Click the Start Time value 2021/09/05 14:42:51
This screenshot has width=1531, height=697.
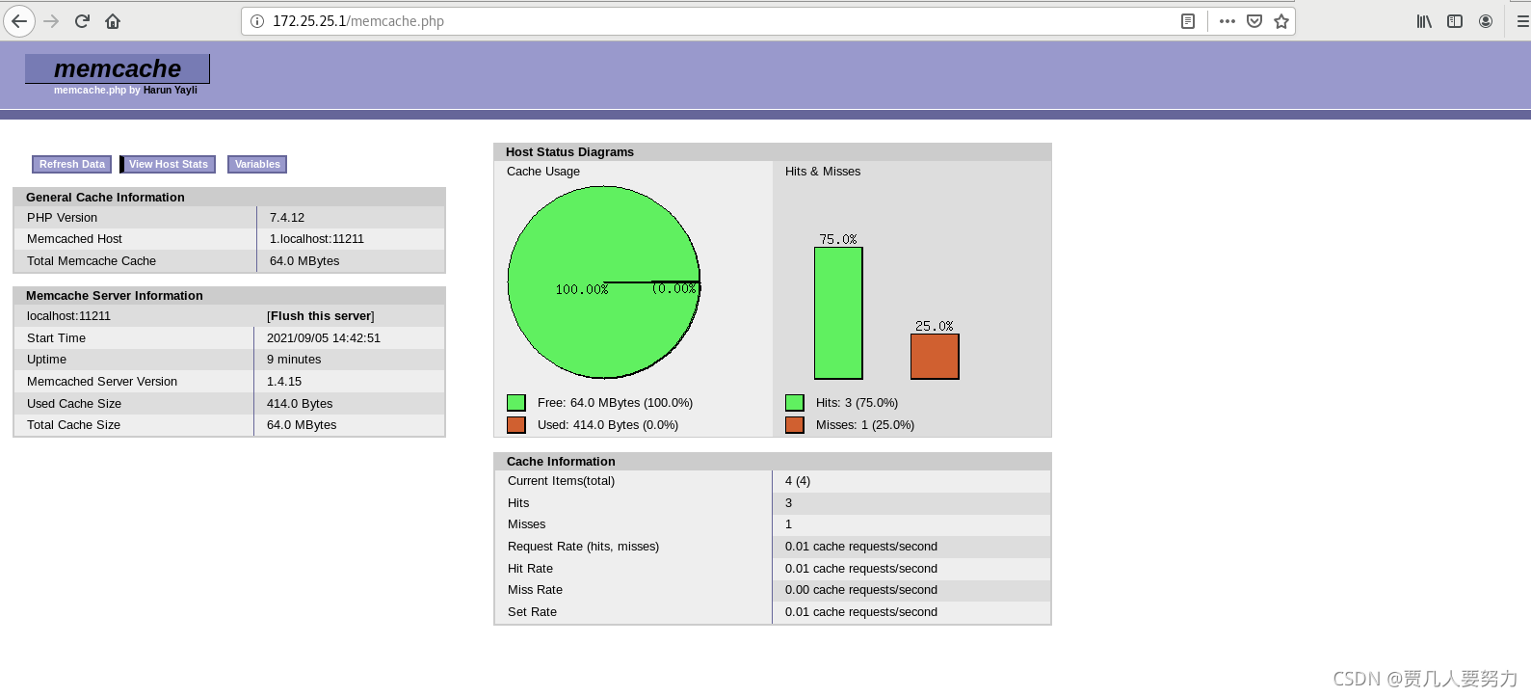[x=324, y=338]
